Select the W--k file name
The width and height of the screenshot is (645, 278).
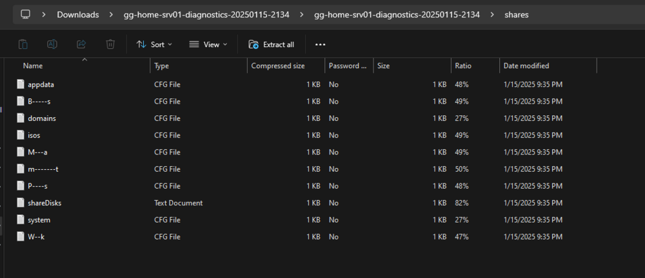(36, 237)
